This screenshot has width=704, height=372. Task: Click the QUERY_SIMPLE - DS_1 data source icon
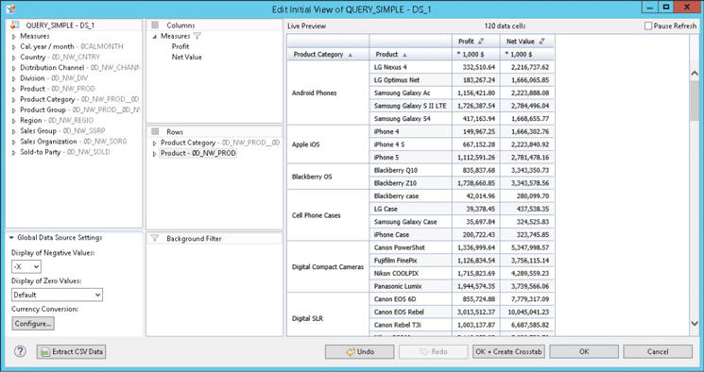(14, 25)
